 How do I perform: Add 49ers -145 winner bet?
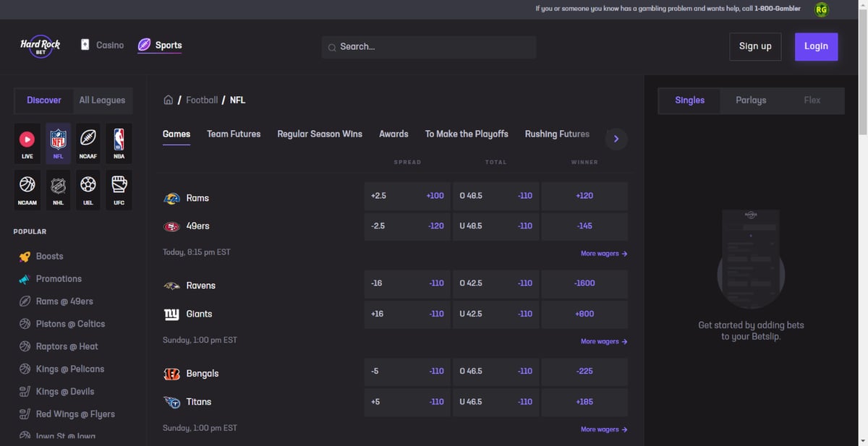click(584, 226)
